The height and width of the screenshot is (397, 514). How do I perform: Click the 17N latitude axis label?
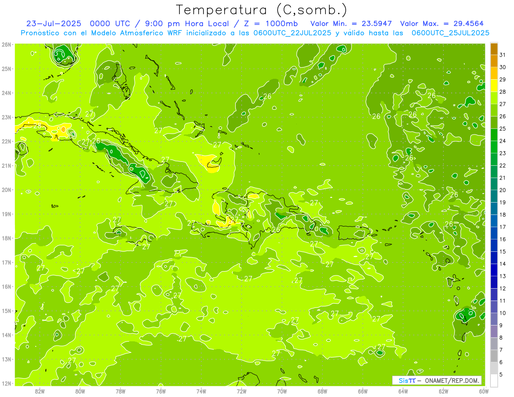tap(6, 262)
